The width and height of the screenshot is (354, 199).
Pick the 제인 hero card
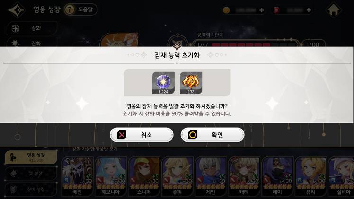[x=211, y=176]
